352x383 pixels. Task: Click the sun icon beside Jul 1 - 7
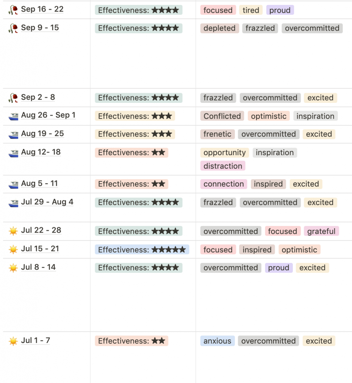click(13, 341)
